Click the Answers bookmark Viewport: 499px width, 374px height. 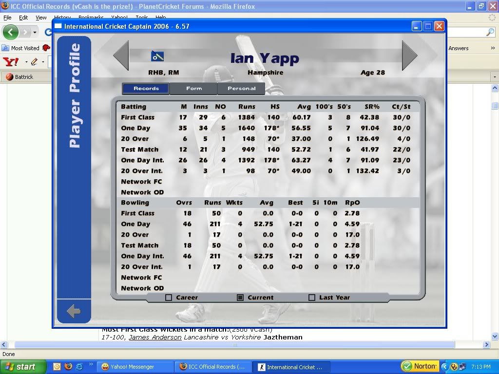point(458,48)
